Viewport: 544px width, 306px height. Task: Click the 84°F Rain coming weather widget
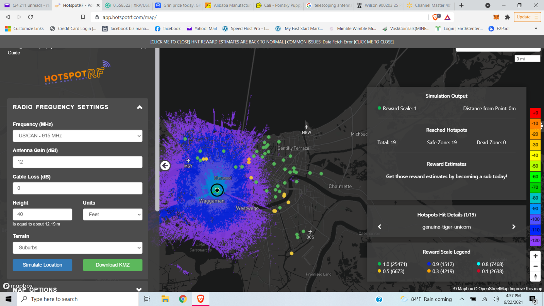(x=426, y=299)
